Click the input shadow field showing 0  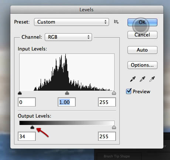[x=27, y=102]
